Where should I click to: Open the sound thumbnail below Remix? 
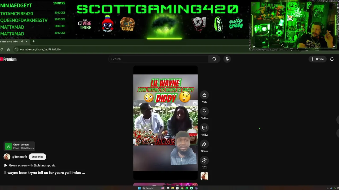tap(204, 176)
